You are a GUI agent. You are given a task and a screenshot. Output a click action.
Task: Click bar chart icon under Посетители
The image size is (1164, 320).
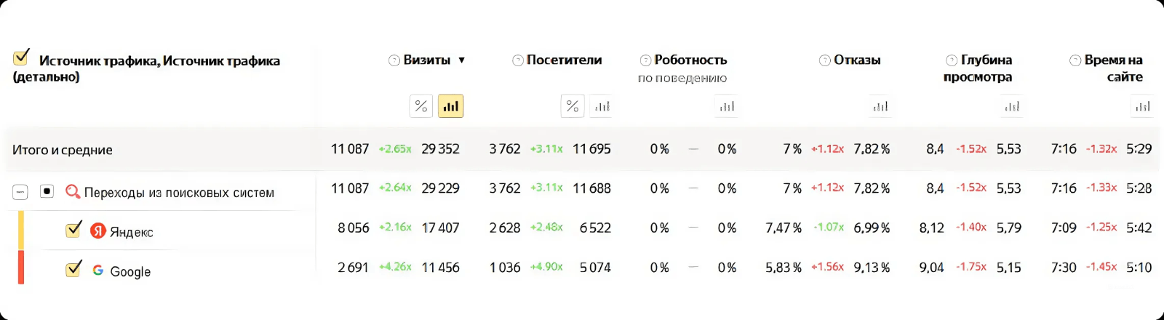tap(602, 106)
